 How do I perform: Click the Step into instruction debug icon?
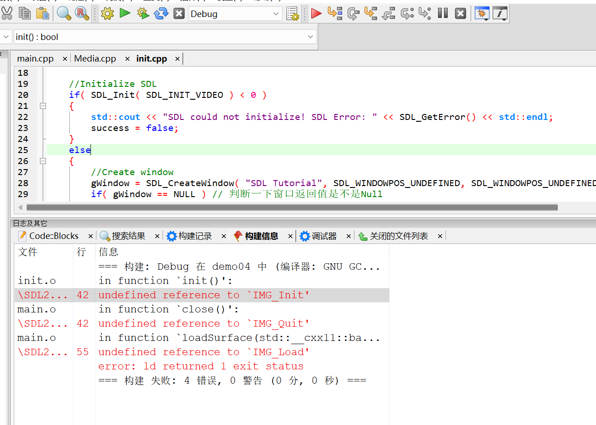point(425,13)
